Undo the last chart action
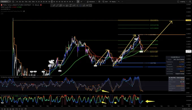Viewport: 192px width, 110px height. 119,2
